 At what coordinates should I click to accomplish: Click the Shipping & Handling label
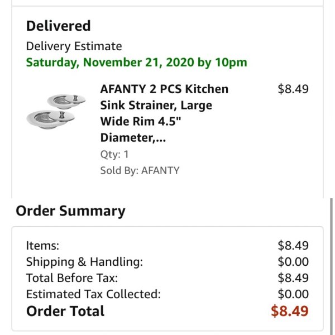(x=84, y=262)
